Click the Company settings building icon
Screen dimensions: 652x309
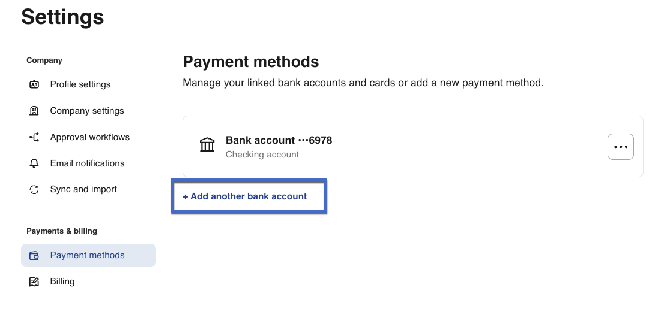34,111
